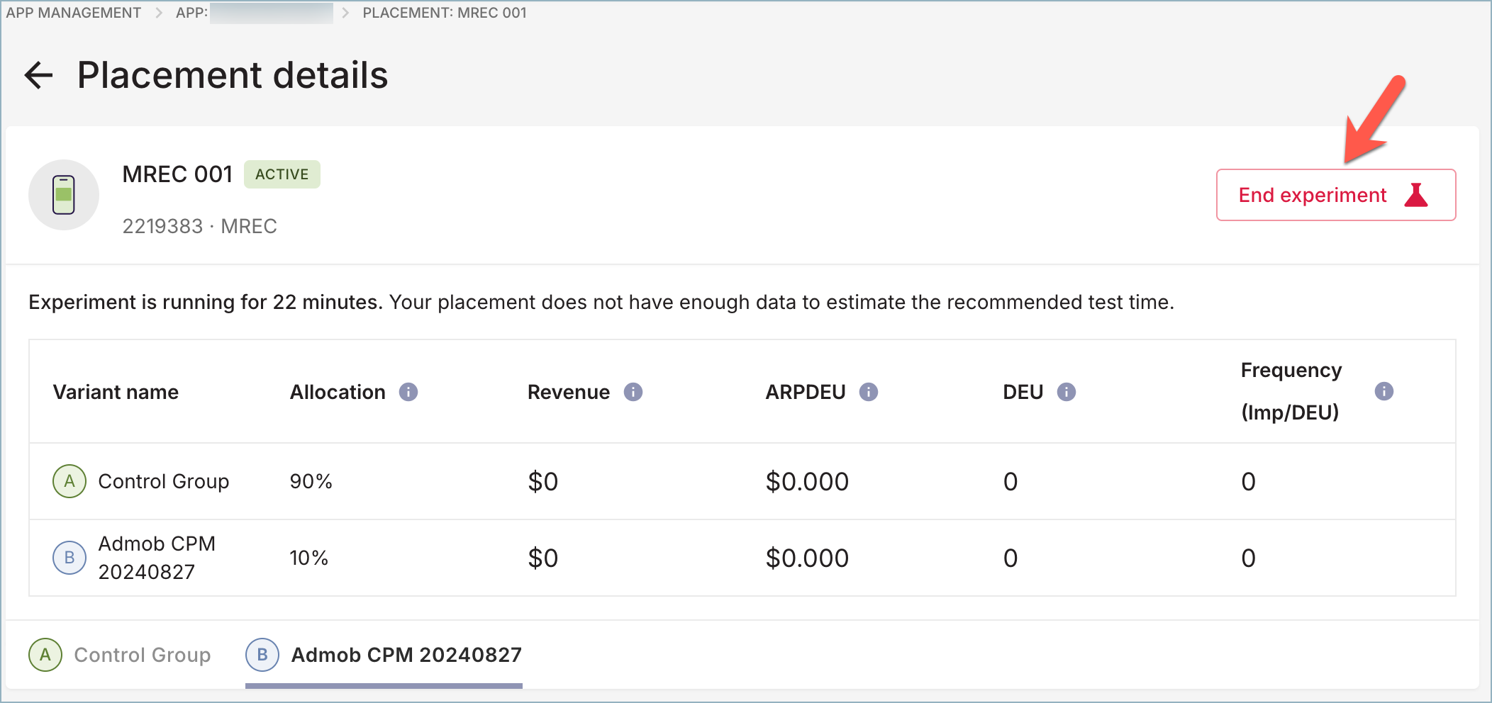Viewport: 1492px width, 703px height.
Task: Click the Placement: MREC 001 breadcrumb
Action: pos(445,13)
